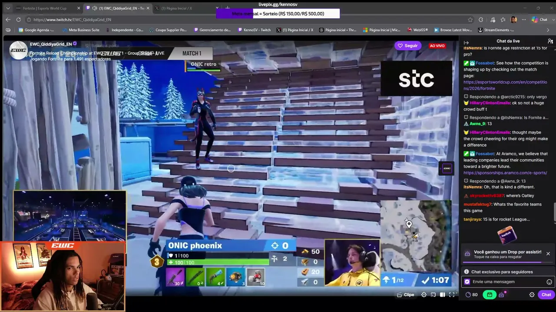Click the info icon beside followers-only chat notice
The height and width of the screenshot is (312, 556).
point(467,272)
